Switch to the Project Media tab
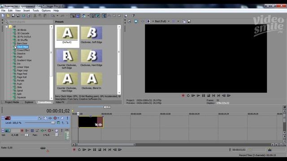Screen dimensions: 287x161 tap(12, 102)
